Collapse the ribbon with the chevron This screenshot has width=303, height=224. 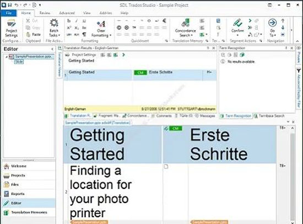(297, 41)
